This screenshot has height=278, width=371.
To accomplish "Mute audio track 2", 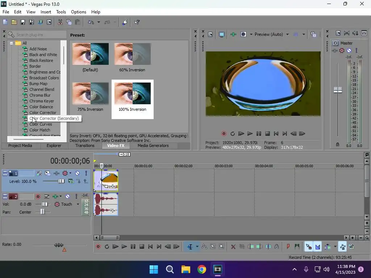I will [67, 197].
